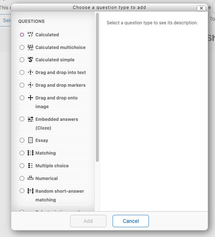Click the Random short-answer matching icon

tap(31, 191)
